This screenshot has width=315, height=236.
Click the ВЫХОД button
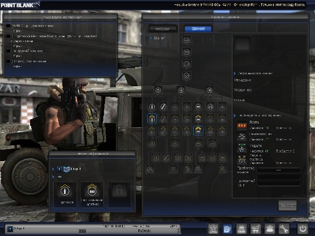coord(287,206)
